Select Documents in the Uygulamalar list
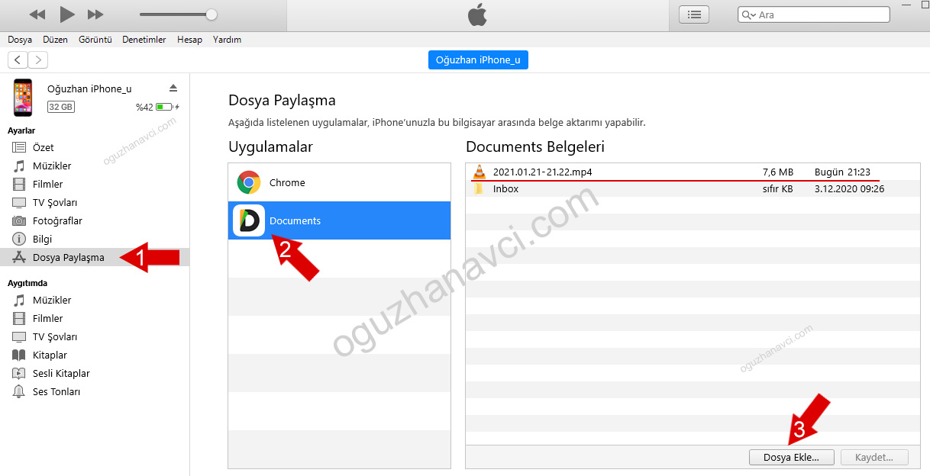This screenshot has width=930, height=476. tap(339, 220)
